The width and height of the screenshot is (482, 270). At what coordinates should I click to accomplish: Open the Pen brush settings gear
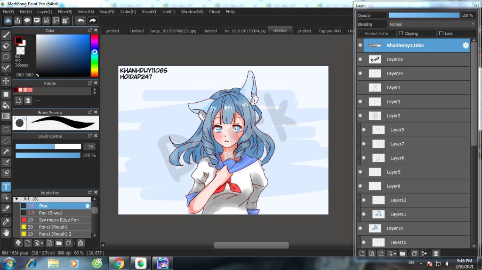[x=88, y=206]
